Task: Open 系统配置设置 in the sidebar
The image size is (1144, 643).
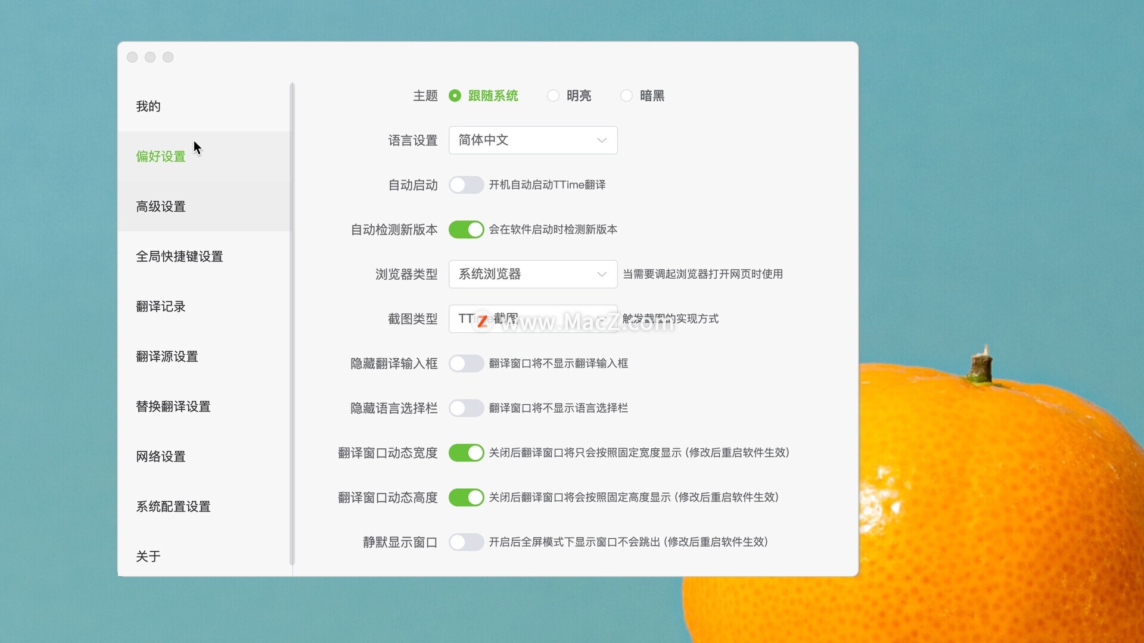Action: 204,506
